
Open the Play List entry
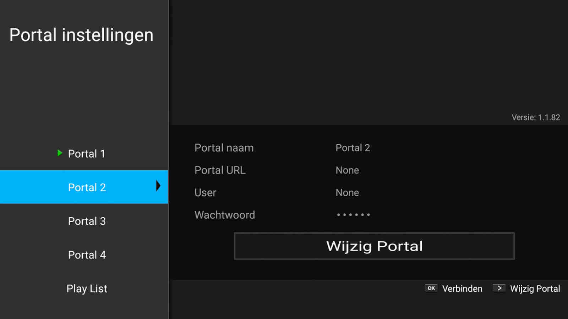pos(87,289)
